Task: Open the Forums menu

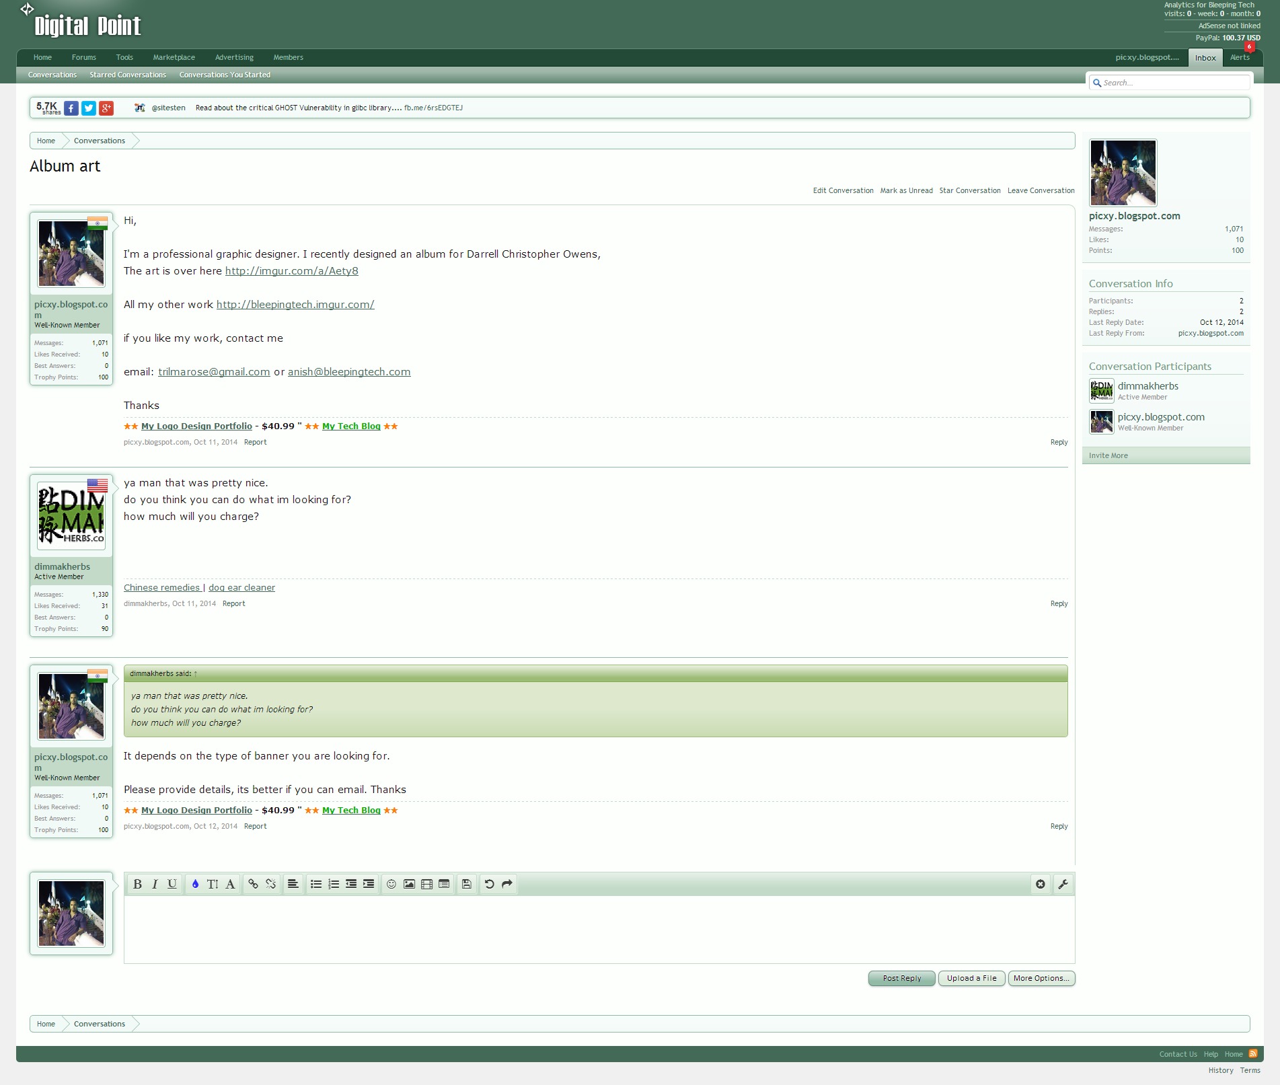Action: coord(84,57)
